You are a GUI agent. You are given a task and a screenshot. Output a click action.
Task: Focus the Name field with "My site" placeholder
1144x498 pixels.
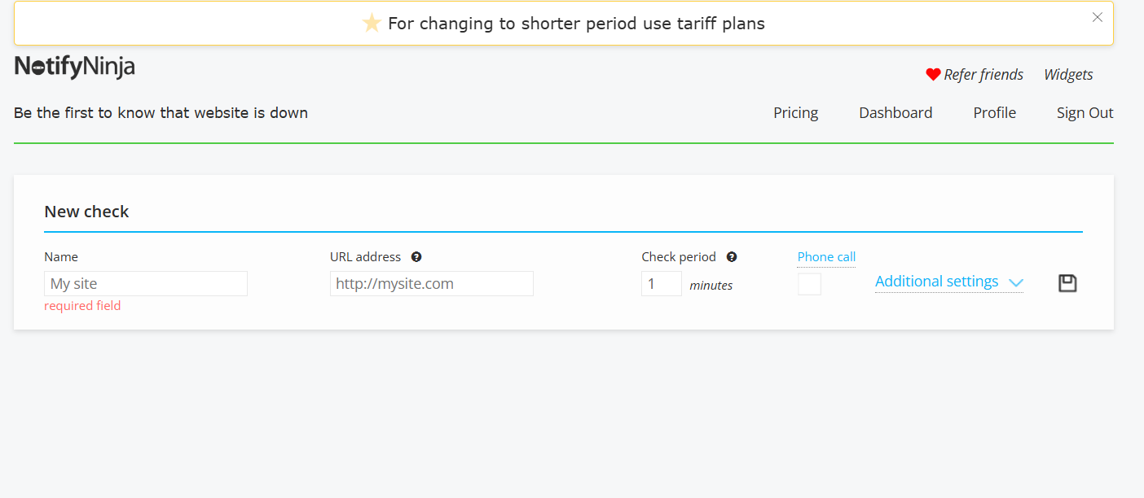(x=146, y=284)
